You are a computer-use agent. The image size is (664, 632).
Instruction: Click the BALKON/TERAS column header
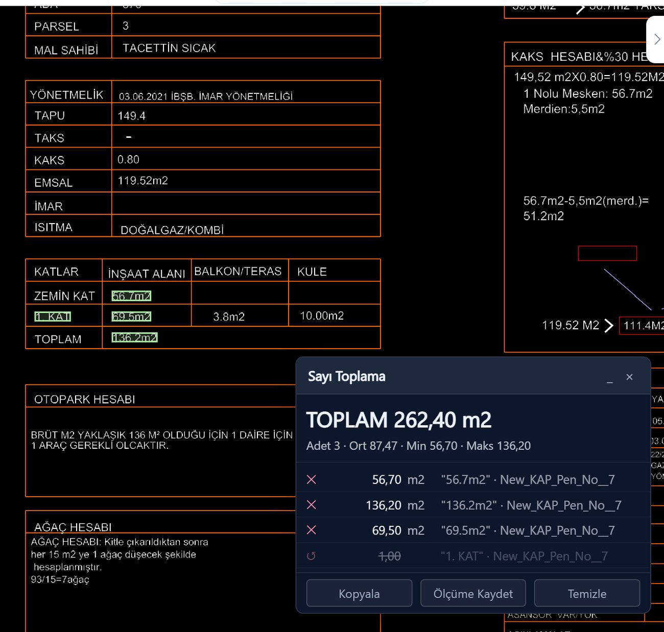click(x=238, y=271)
